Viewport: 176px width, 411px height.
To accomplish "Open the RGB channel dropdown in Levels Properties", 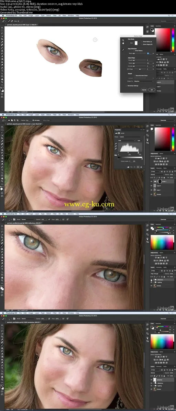I will (126, 140).
